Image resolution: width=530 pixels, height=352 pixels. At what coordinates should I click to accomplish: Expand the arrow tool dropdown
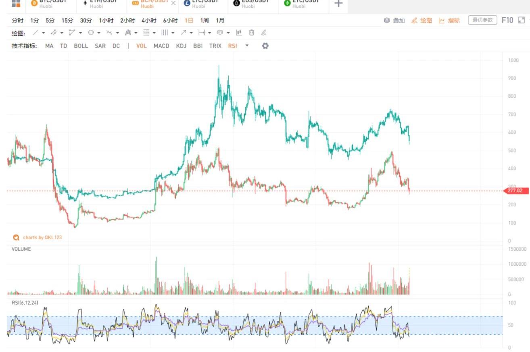[x=191, y=33]
